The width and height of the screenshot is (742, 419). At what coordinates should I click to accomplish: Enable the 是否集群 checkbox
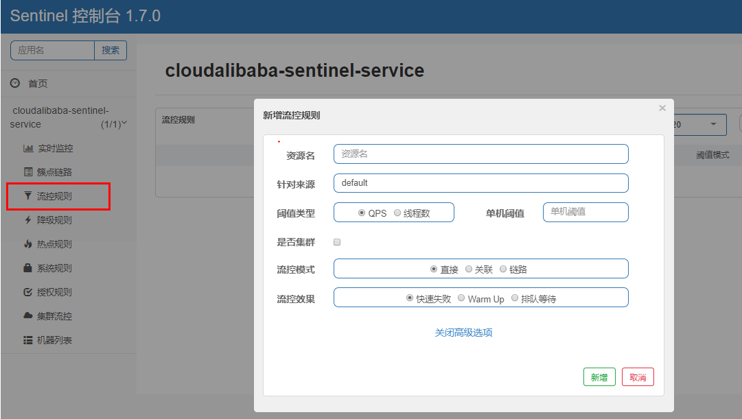337,242
